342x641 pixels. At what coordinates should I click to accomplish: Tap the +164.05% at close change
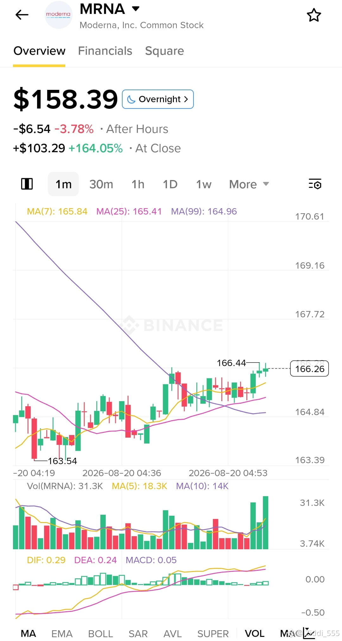pos(96,148)
